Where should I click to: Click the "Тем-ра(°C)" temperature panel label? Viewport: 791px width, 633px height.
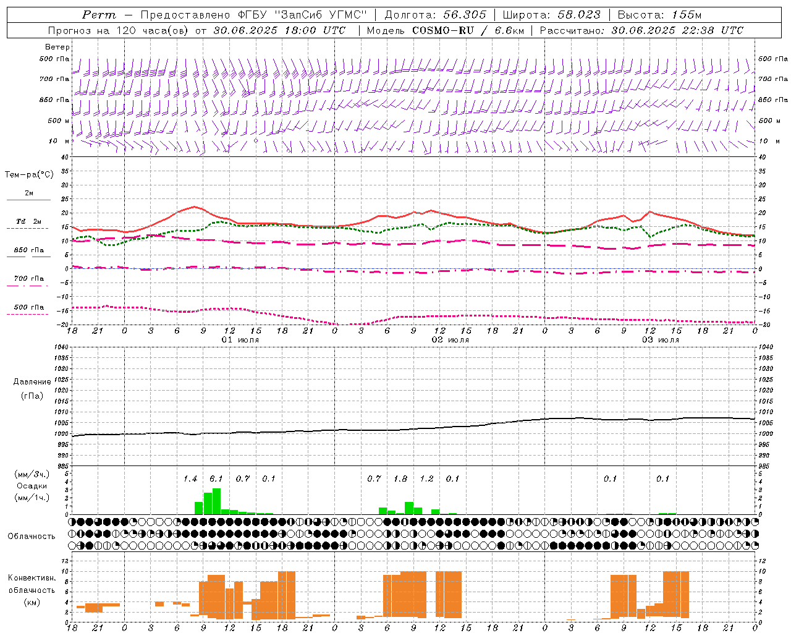29,175
